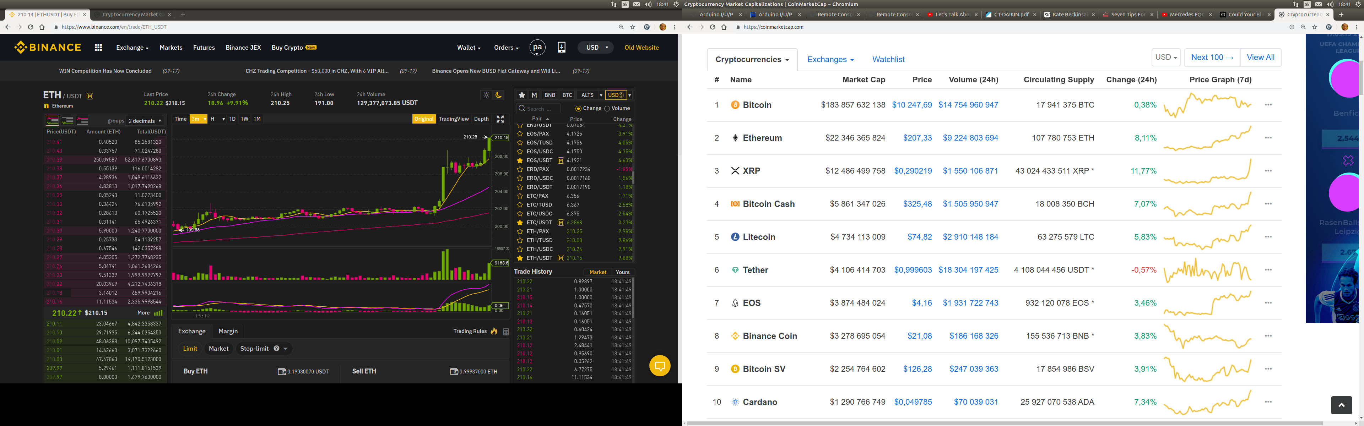This screenshot has height=426, width=1364.
Task: Switch chart to TradingView tab
Action: 453,119
